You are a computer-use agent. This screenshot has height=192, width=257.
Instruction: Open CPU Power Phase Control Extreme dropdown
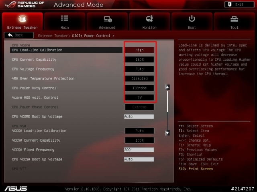click(139, 107)
